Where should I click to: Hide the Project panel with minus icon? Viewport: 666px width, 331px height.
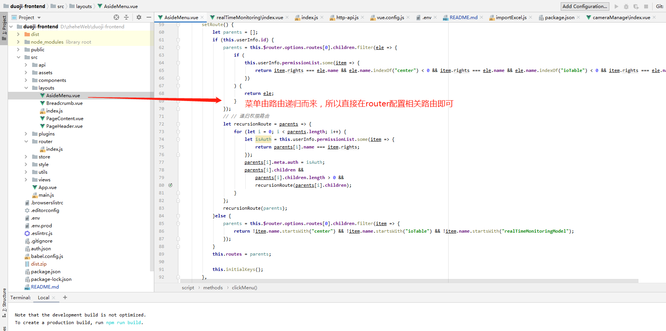point(149,17)
